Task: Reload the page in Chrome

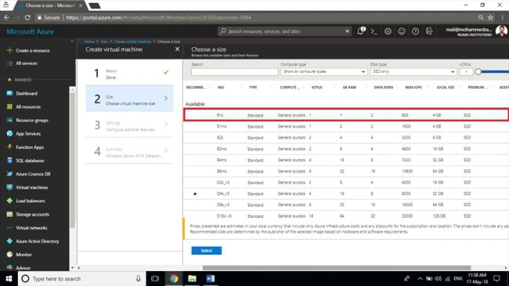Action: coord(27,17)
